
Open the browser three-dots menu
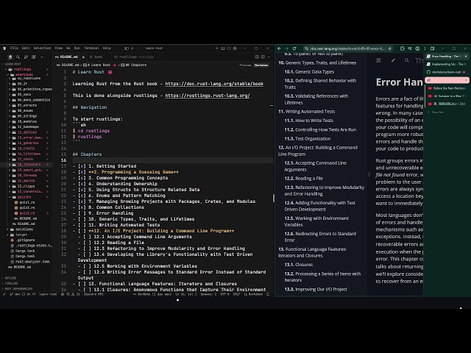[425, 49]
